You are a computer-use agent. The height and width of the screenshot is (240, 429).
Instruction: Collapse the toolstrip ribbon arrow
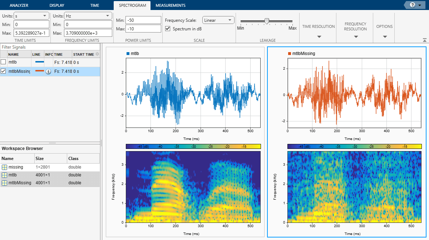pos(424,40)
